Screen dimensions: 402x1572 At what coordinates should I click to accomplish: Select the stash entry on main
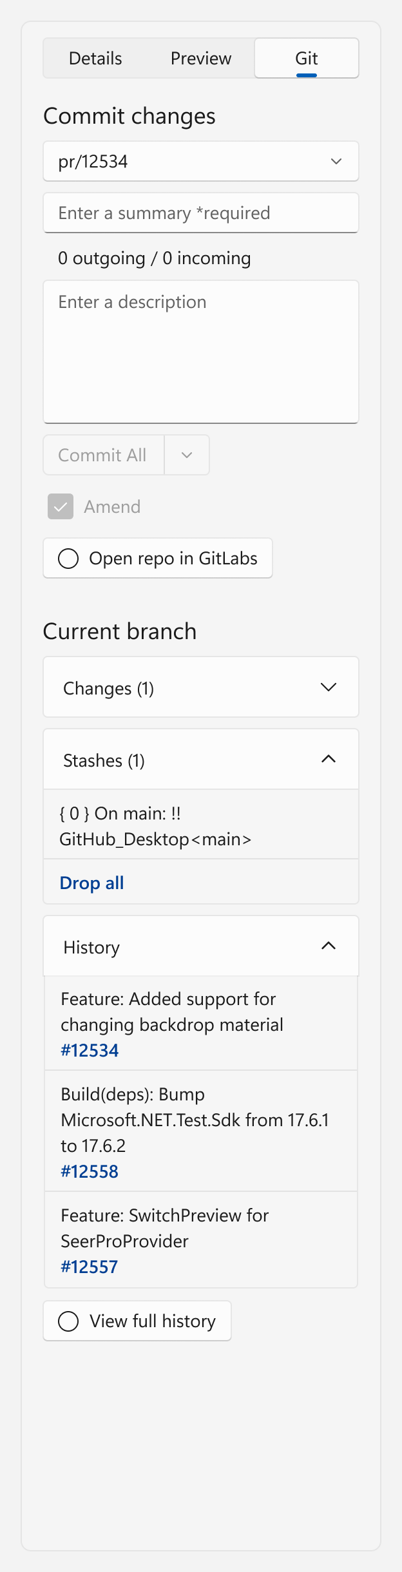click(200, 827)
